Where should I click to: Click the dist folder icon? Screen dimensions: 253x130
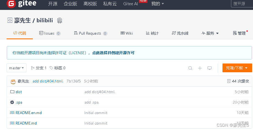click(12, 92)
